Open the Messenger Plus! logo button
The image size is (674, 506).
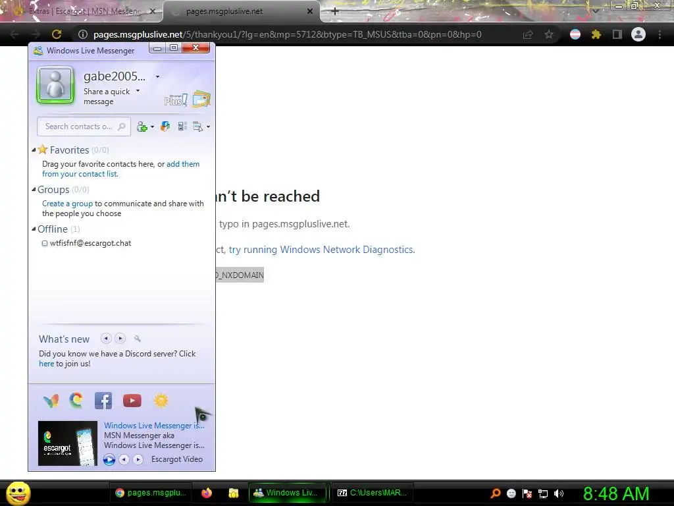point(175,100)
